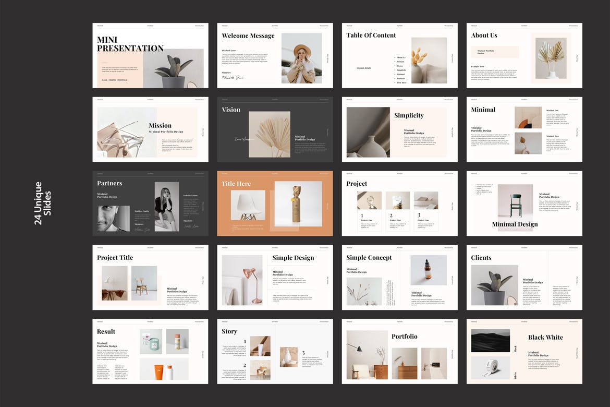The width and height of the screenshot is (610, 407).
Task: Select the Minimal Design chair slide
Action: point(524,203)
